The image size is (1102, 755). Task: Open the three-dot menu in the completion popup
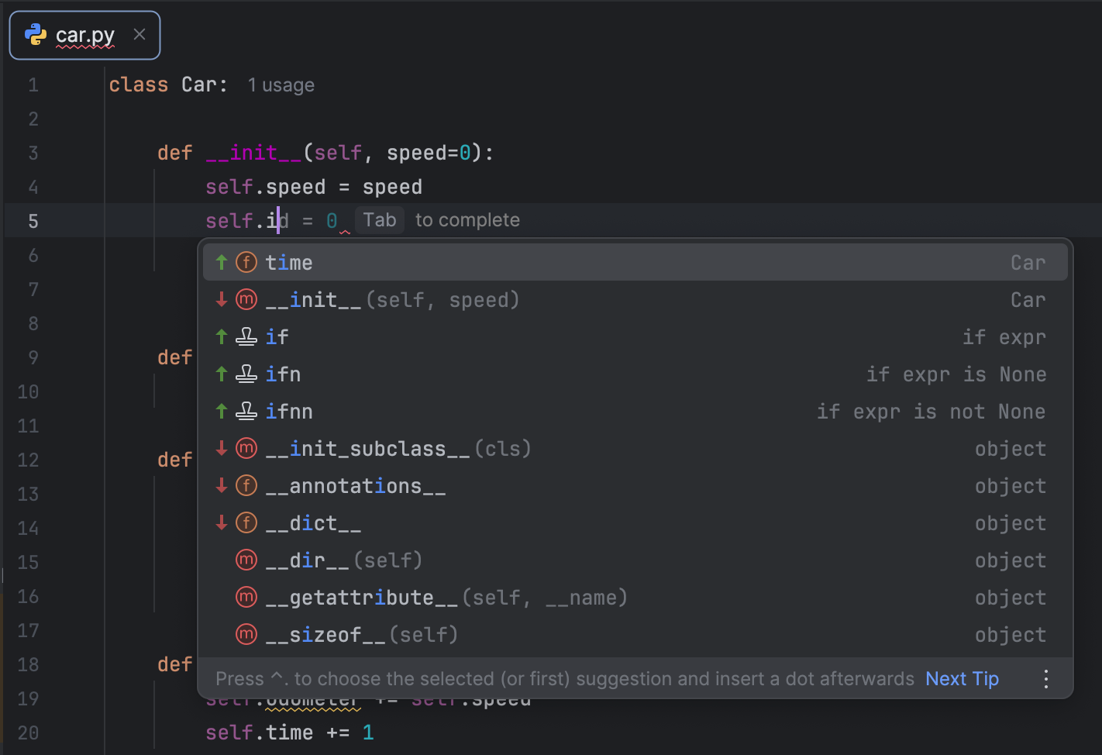coord(1045,678)
